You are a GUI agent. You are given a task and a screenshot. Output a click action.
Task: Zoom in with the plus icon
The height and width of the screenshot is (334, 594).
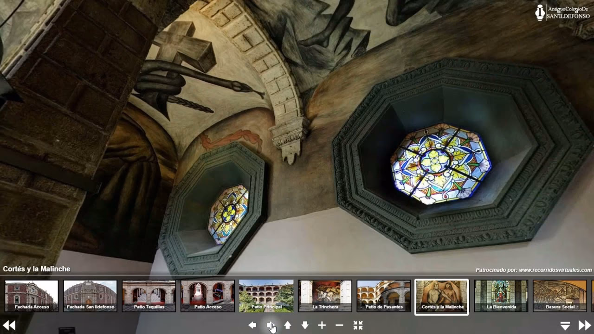coord(322,326)
